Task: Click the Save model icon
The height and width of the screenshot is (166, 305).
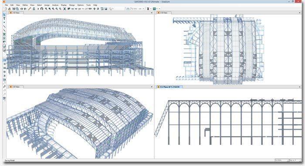Action: (14, 9)
